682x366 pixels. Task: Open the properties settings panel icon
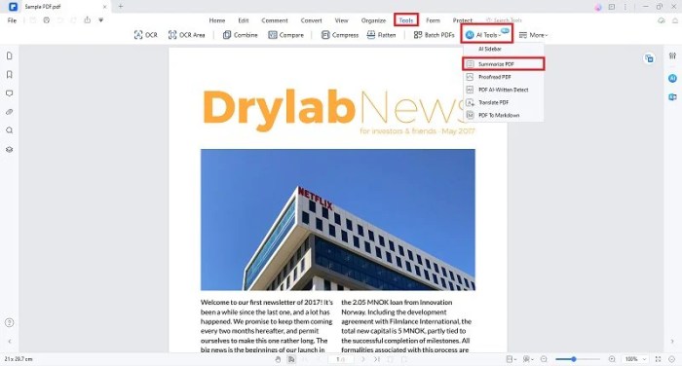tap(672, 56)
